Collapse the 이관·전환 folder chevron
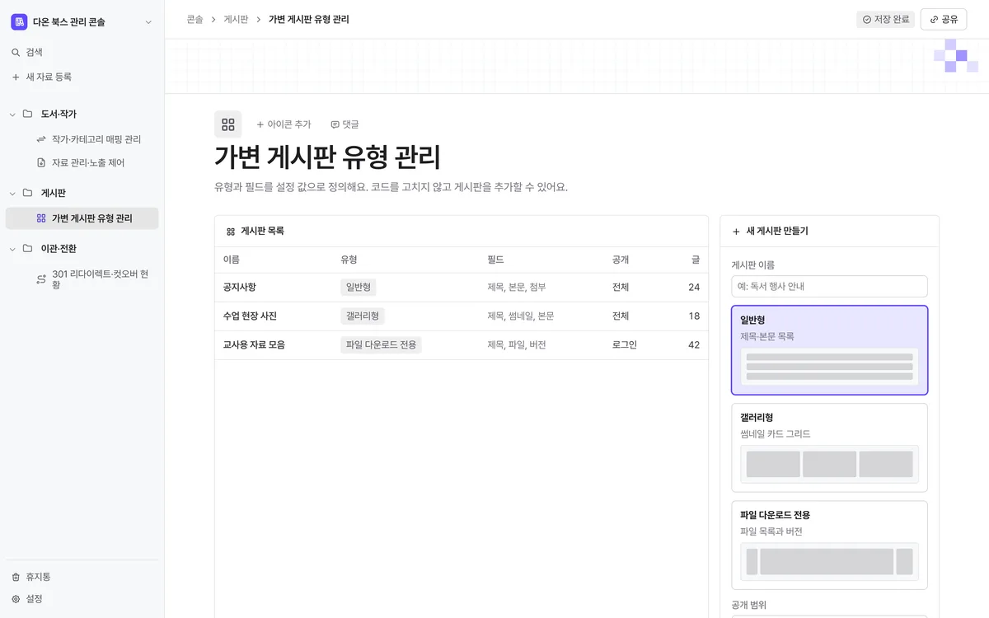Screen dimensions: 989x618 click(x=12, y=248)
